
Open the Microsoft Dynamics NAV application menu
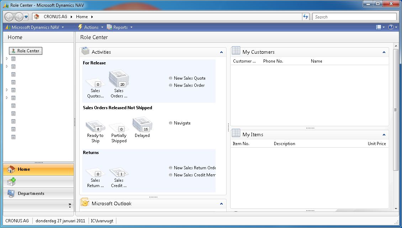(x=35, y=27)
